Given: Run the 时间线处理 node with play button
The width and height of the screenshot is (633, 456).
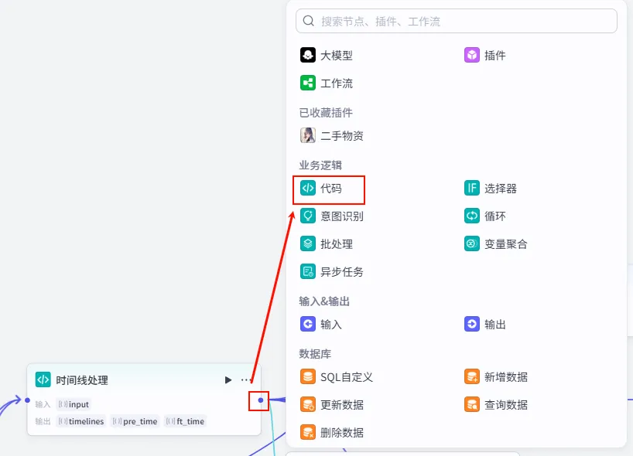Looking at the screenshot, I should [x=228, y=379].
